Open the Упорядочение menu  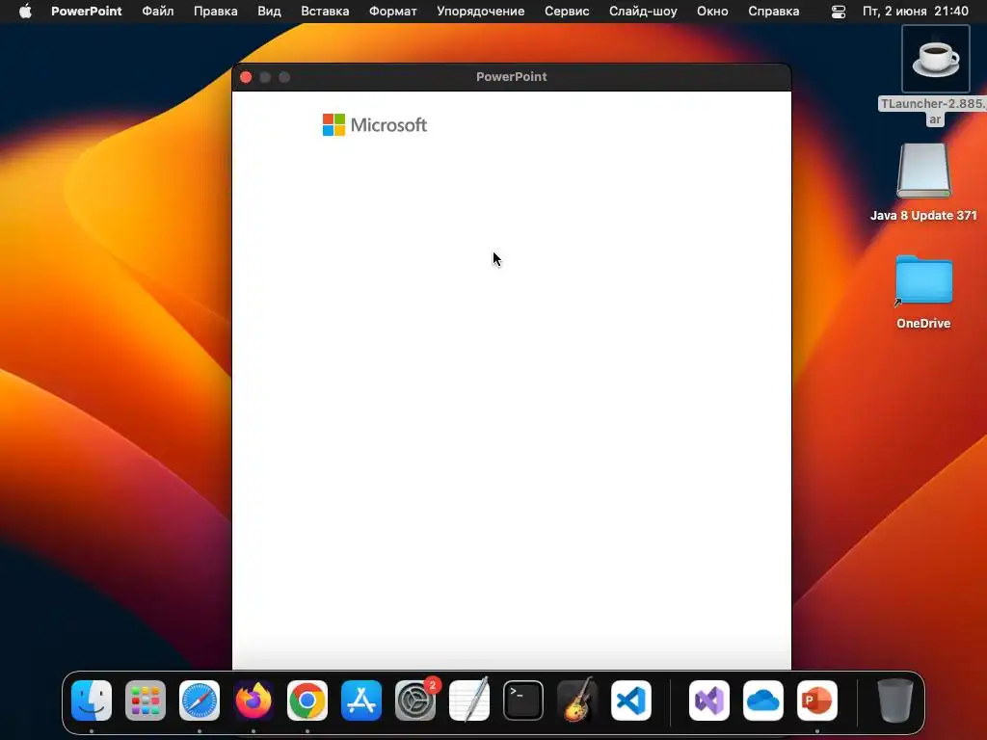click(x=481, y=12)
